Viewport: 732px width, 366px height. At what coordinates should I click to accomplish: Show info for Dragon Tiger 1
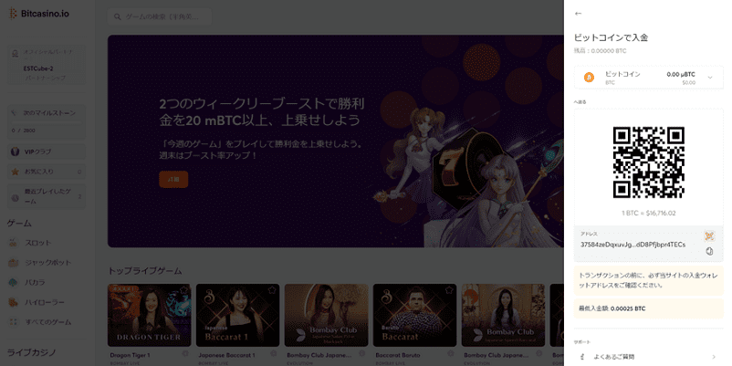[185, 354]
